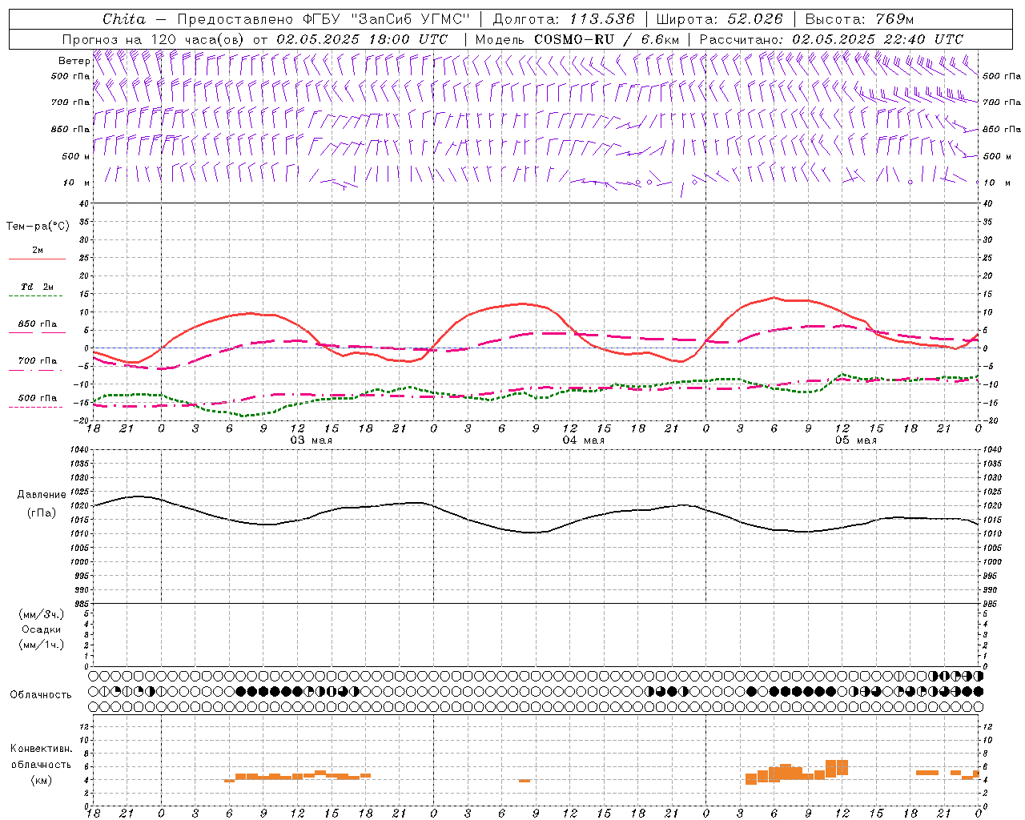This screenshot has height=820, width=1025.
Task: Click the "10 м" wind level label on left
Action: point(77,183)
